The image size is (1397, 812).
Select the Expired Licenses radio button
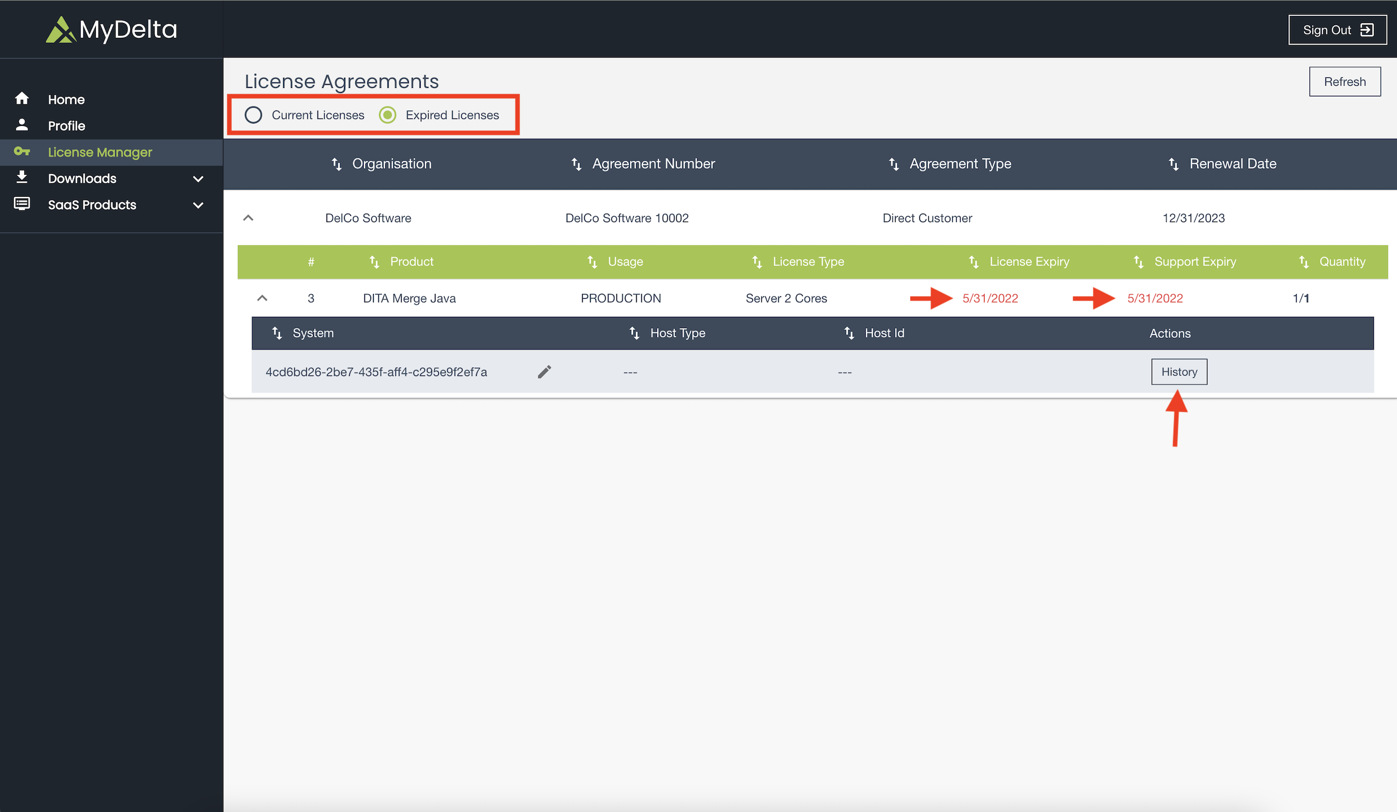[387, 115]
